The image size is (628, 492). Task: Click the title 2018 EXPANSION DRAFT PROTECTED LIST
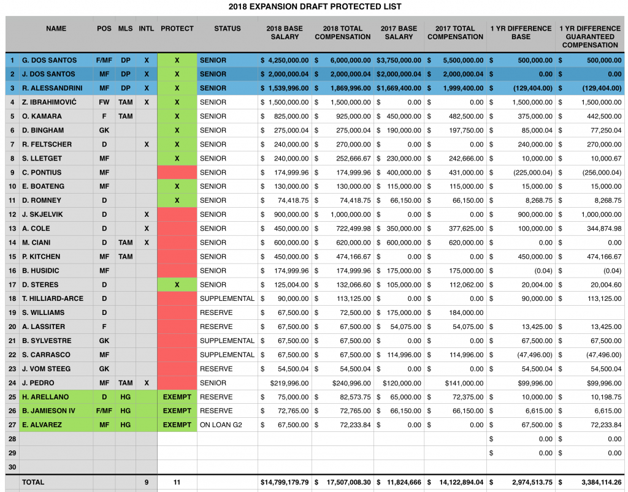(315, 7)
